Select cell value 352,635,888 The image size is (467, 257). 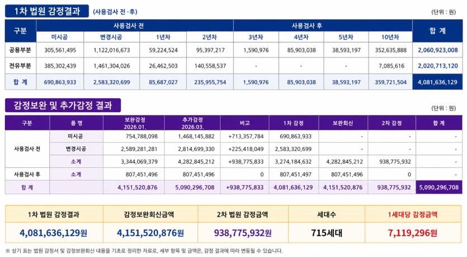(x=390, y=50)
